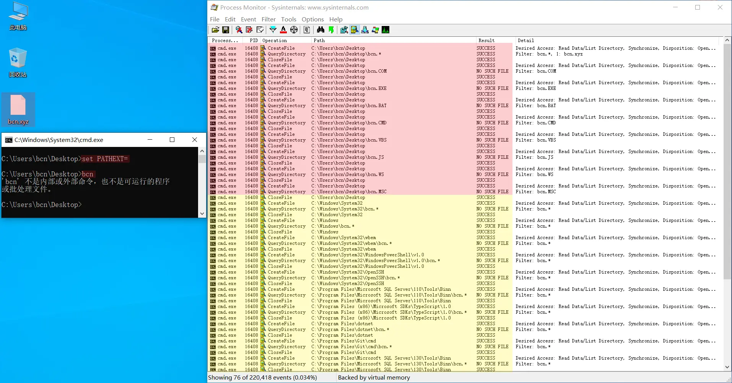Click the Process Monitor title bar icon
The height and width of the screenshot is (383, 732).
[x=214, y=7]
